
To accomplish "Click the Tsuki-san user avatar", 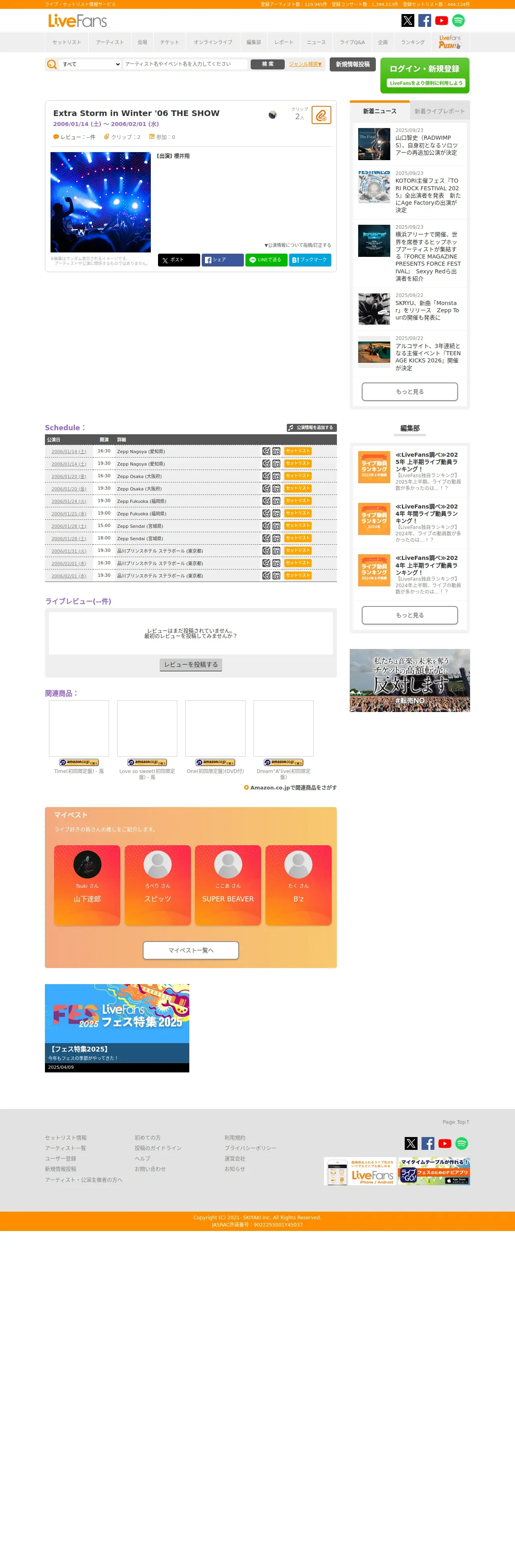I will click(x=87, y=865).
